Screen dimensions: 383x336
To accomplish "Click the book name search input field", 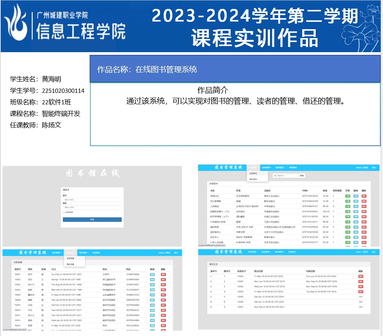I will point(285,176).
